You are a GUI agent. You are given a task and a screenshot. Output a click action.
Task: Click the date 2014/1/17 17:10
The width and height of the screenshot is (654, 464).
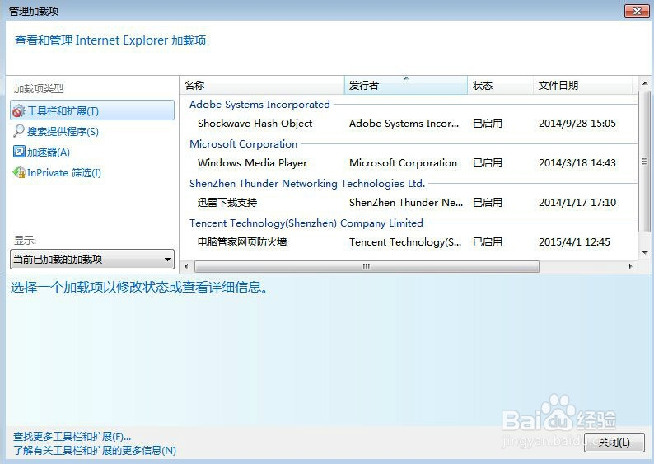pyautogui.click(x=577, y=203)
